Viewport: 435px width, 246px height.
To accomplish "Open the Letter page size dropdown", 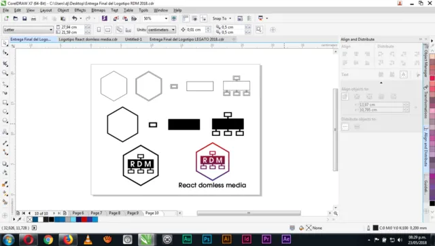I will pos(28,30).
